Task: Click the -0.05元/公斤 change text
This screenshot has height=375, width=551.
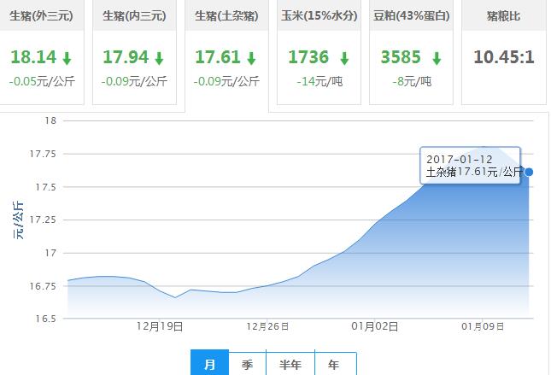Action: [42, 81]
